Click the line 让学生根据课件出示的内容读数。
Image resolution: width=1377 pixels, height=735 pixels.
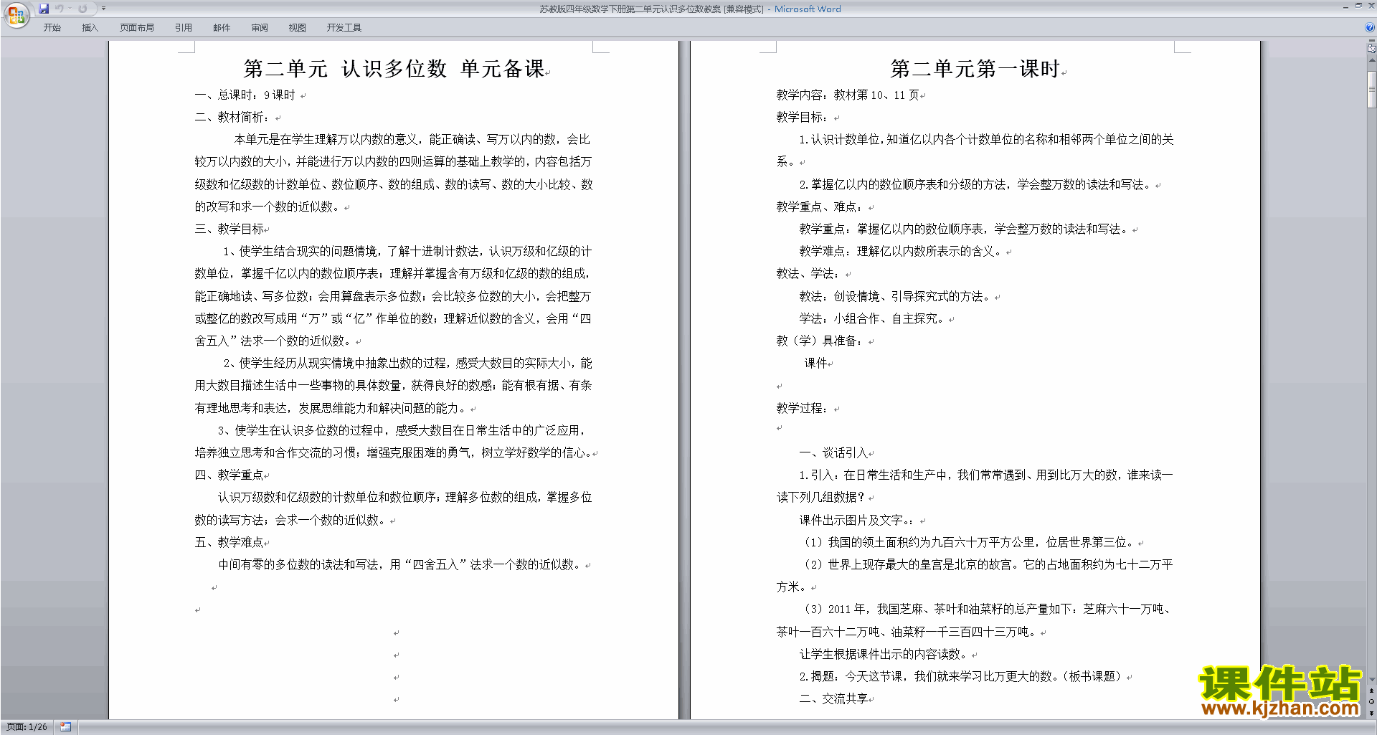884,654
